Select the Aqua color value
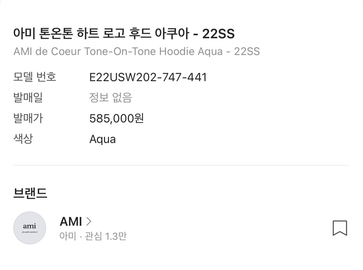This screenshot has width=363, height=270. point(102,139)
